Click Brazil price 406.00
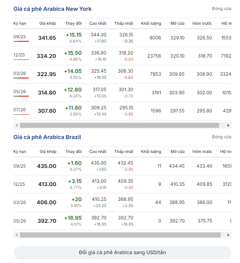This screenshot has height=263, width=240. pos(46,202)
